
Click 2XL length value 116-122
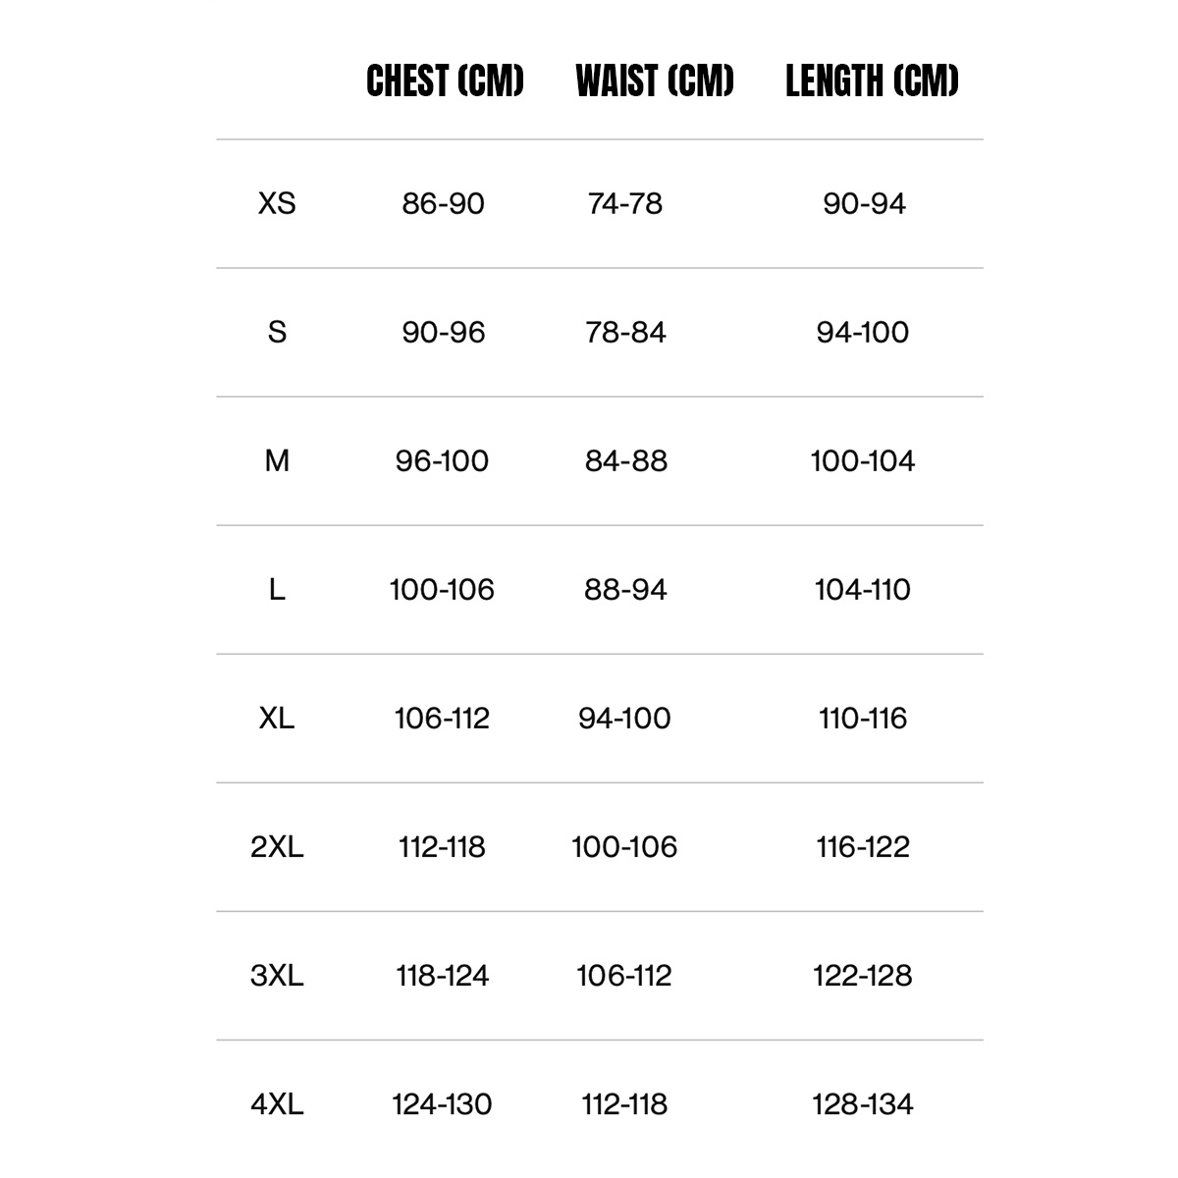[863, 846]
